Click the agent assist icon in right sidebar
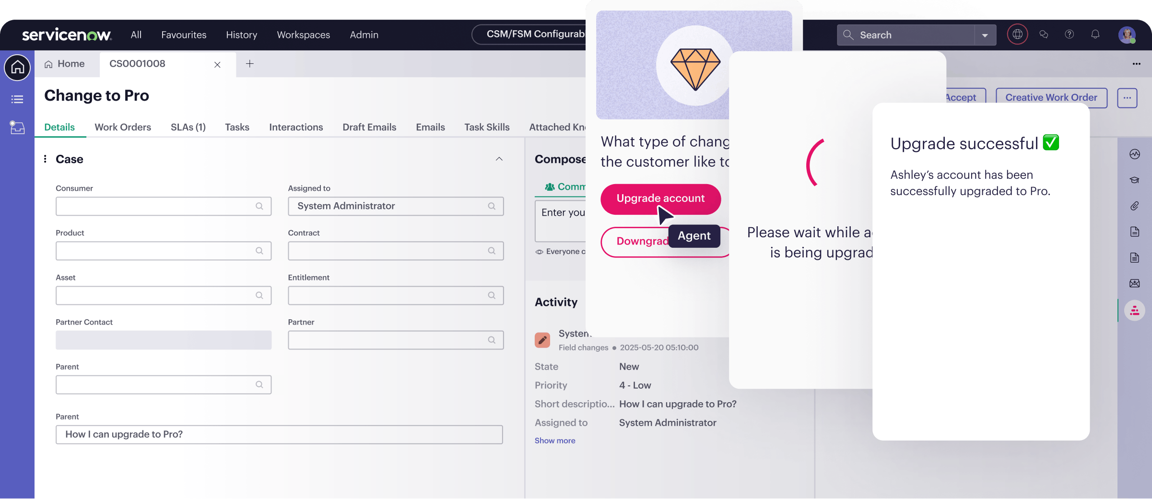The height and width of the screenshot is (499, 1152). pos(1135,311)
